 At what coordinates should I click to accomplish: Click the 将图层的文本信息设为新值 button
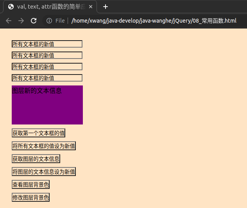click(44, 172)
